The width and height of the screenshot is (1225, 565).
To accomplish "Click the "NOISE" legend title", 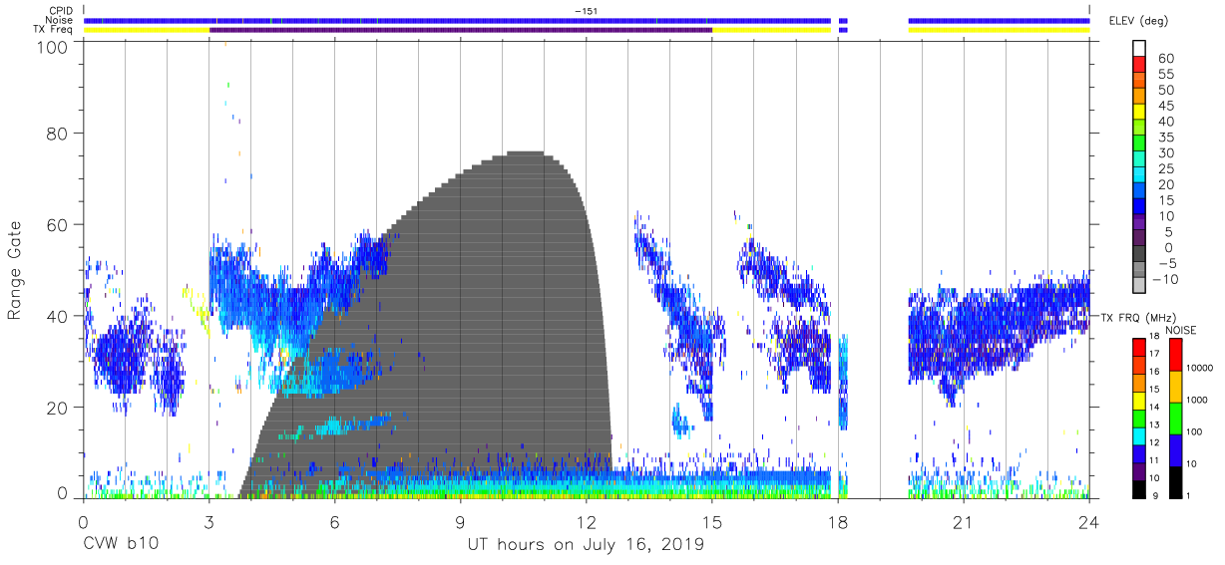I will tap(1182, 330).
